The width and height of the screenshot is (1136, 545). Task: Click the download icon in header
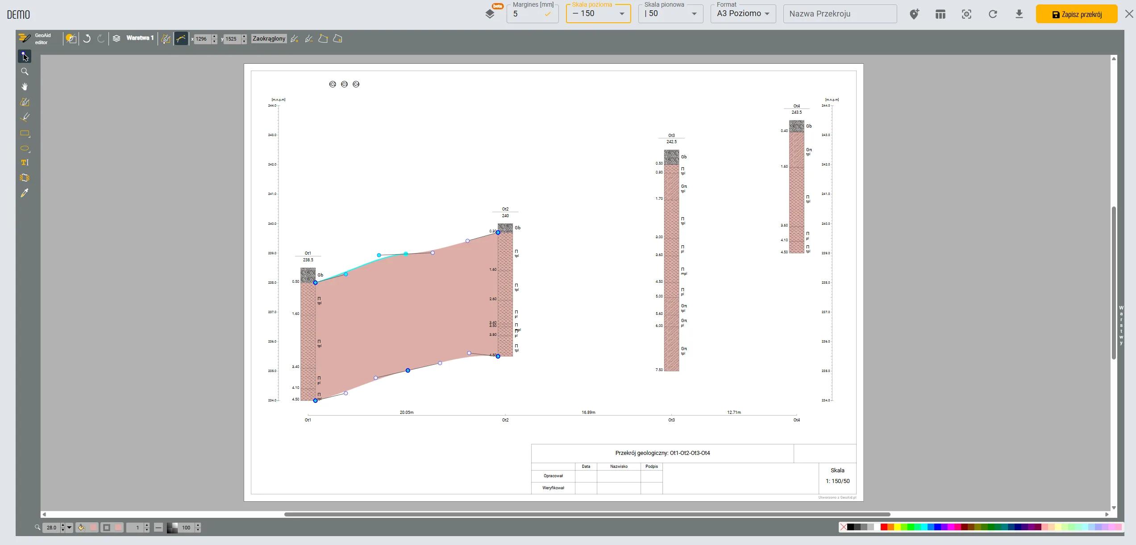(x=1019, y=14)
